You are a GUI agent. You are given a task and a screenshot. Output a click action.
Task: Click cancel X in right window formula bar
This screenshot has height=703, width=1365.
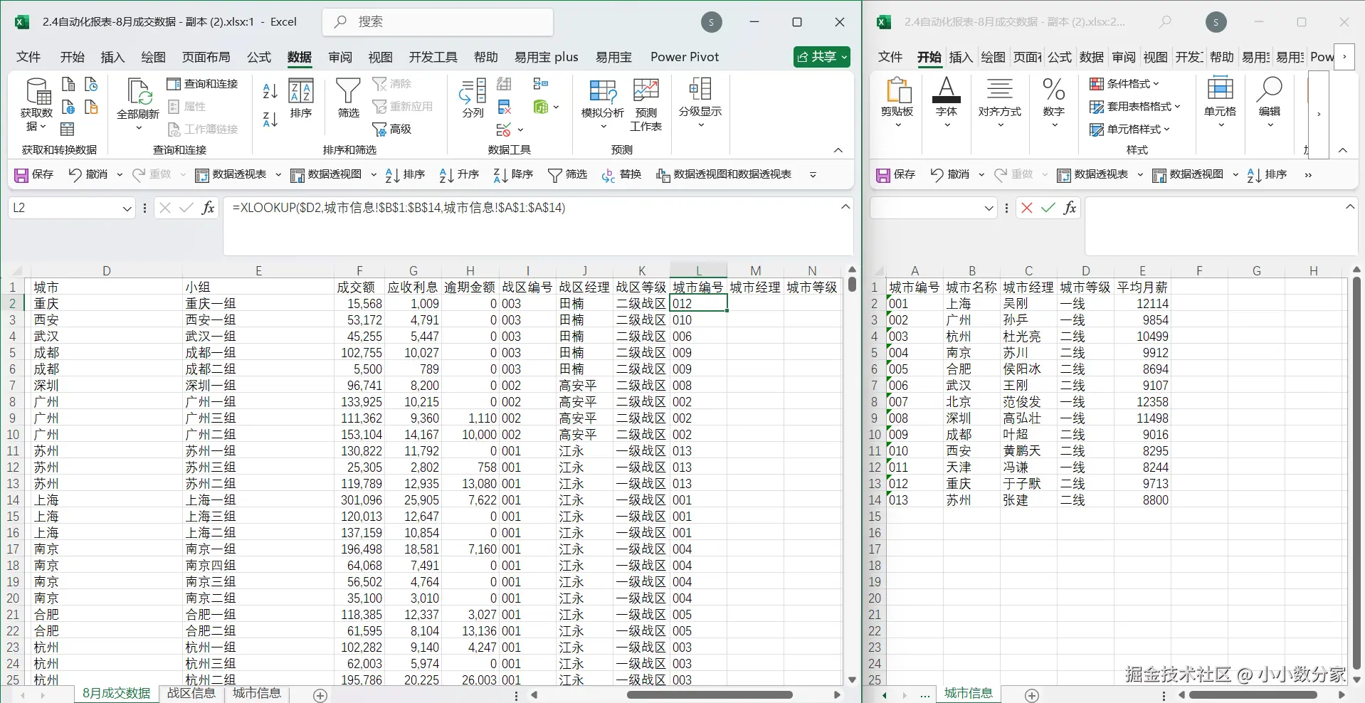click(x=1027, y=208)
